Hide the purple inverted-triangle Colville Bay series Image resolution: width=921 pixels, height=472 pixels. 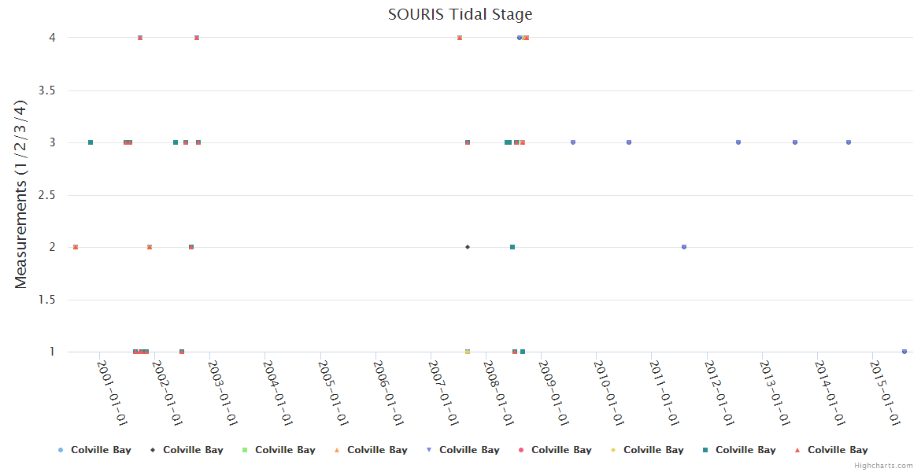468,450
